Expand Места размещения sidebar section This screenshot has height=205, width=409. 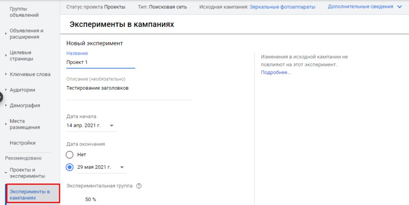click(6, 124)
